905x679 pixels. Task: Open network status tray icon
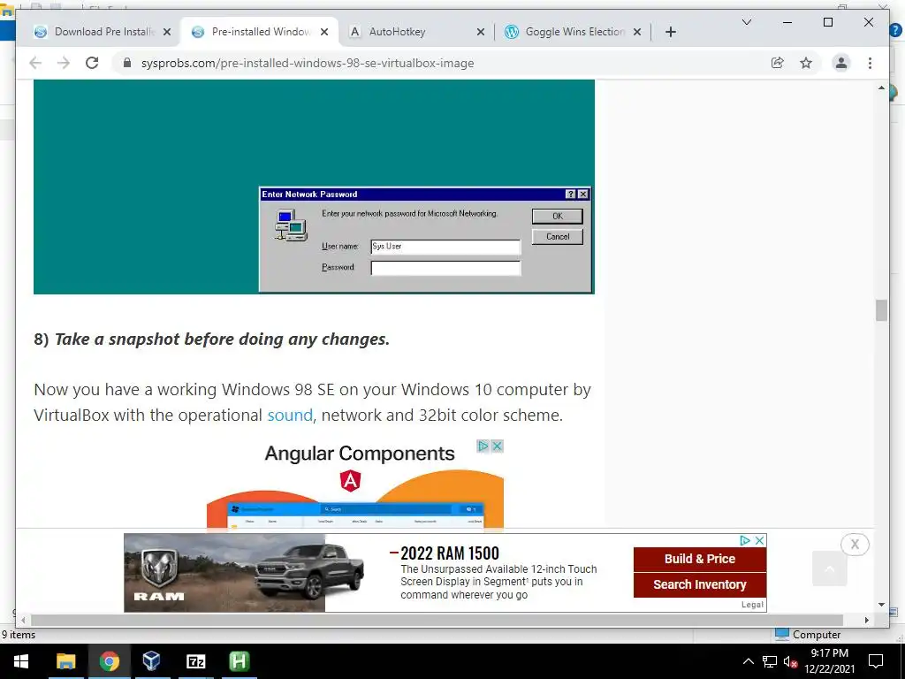[770, 661]
